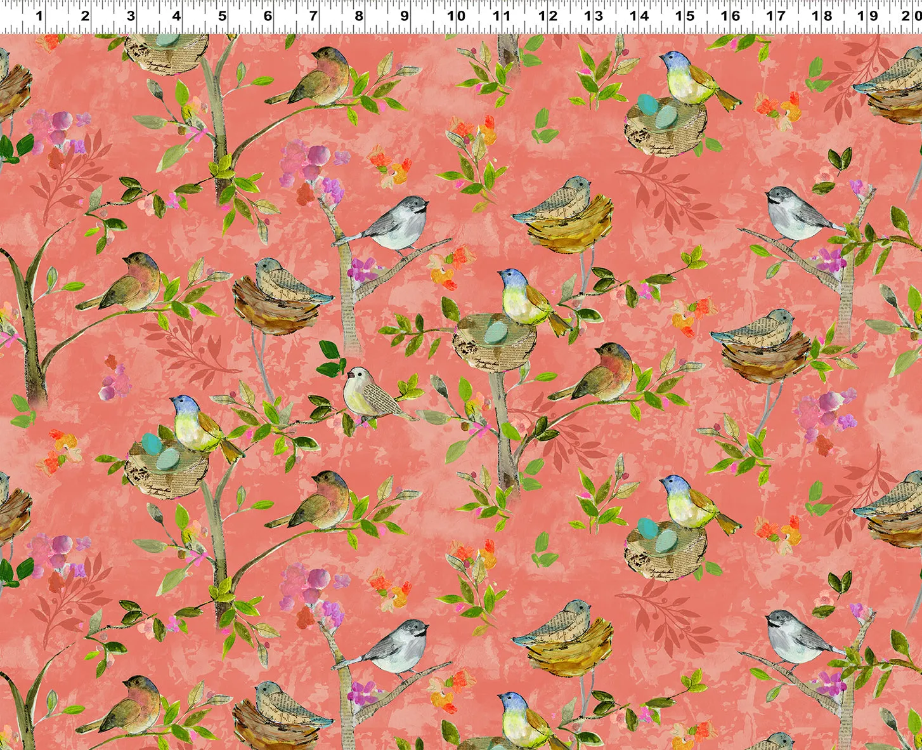Click the ruler number 9
This screenshot has width=922, height=750.
pyautogui.click(x=405, y=16)
